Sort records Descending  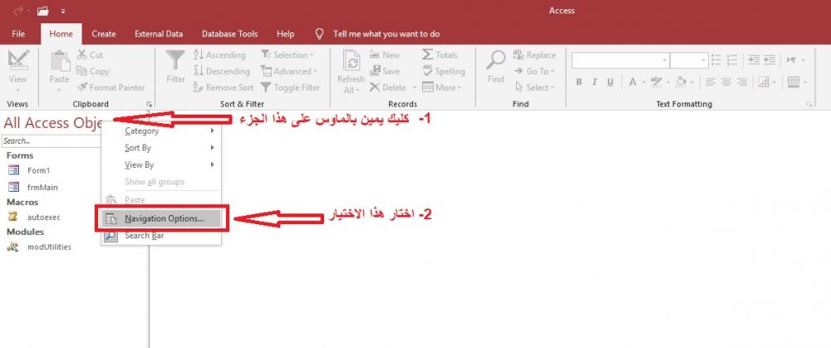tap(222, 71)
